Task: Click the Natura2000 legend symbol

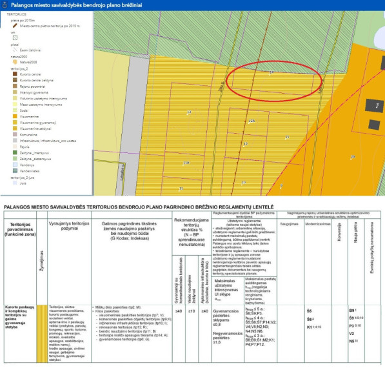Action: coord(15,62)
